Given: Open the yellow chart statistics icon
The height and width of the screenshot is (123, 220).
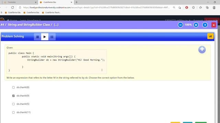Looking at the screenshot, I should [210, 36].
